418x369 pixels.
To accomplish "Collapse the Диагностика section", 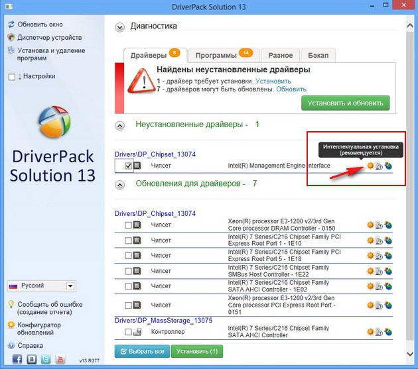I will pyautogui.click(x=119, y=27).
